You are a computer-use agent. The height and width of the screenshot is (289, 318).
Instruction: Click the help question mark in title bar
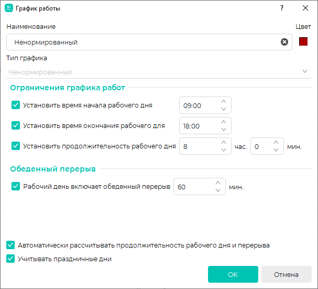282,8
